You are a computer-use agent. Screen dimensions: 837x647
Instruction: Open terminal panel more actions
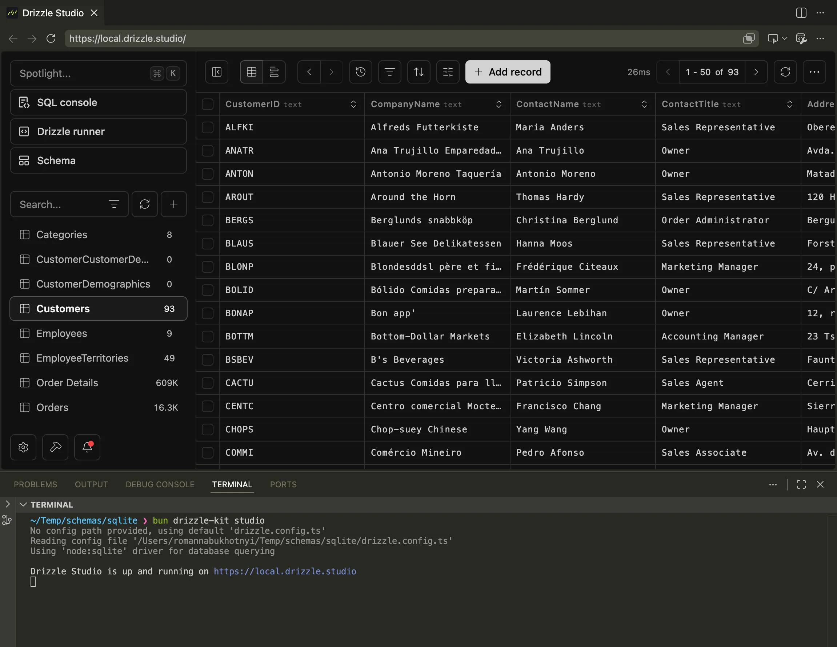[x=773, y=484]
